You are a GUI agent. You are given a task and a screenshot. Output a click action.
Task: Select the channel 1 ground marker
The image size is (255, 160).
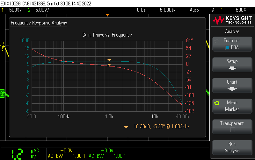[x=2, y=47]
